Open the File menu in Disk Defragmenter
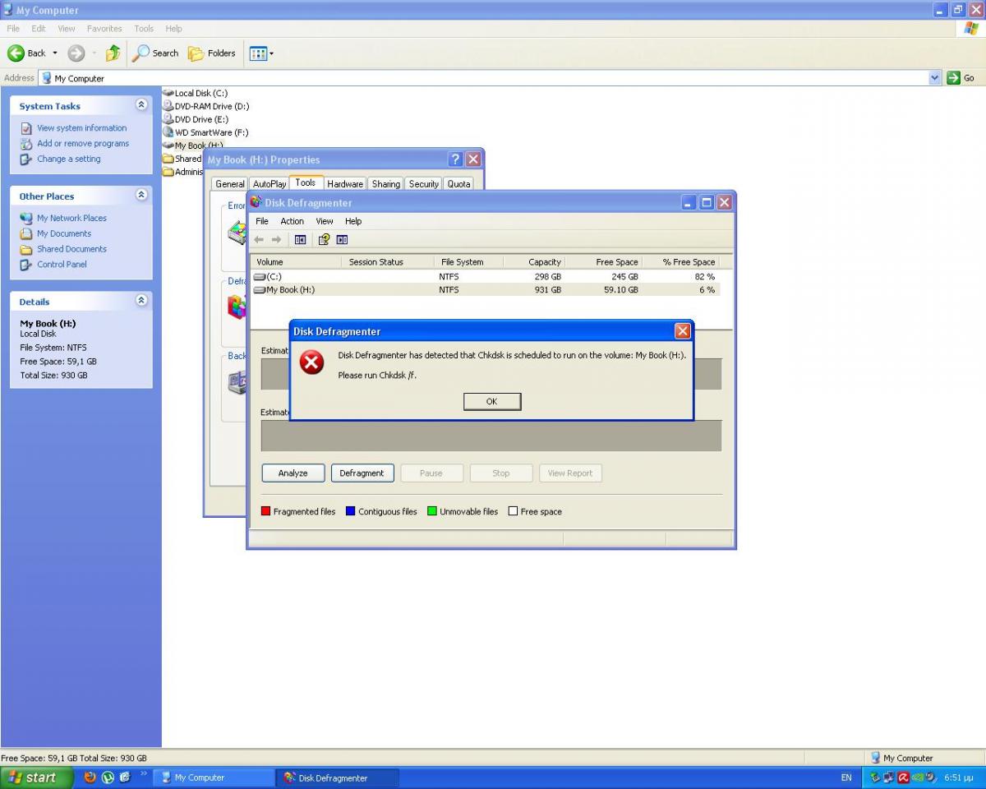The height and width of the screenshot is (789, 986). (262, 221)
